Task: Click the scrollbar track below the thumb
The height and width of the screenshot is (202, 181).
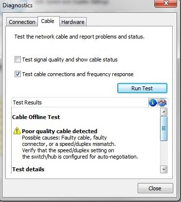Action: (x=163, y=153)
